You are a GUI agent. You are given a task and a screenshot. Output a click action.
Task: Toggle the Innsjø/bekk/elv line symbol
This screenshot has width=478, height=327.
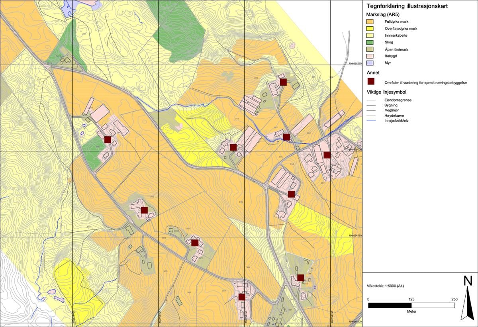pyautogui.click(x=371, y=121)
